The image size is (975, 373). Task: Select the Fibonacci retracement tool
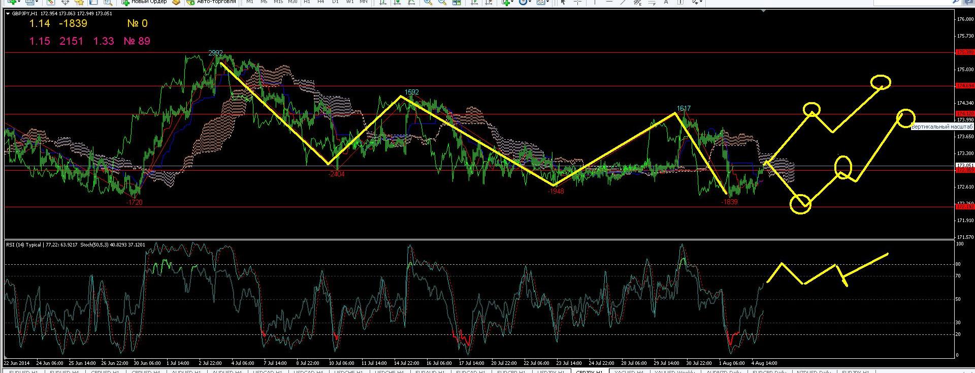click(653, 2)
